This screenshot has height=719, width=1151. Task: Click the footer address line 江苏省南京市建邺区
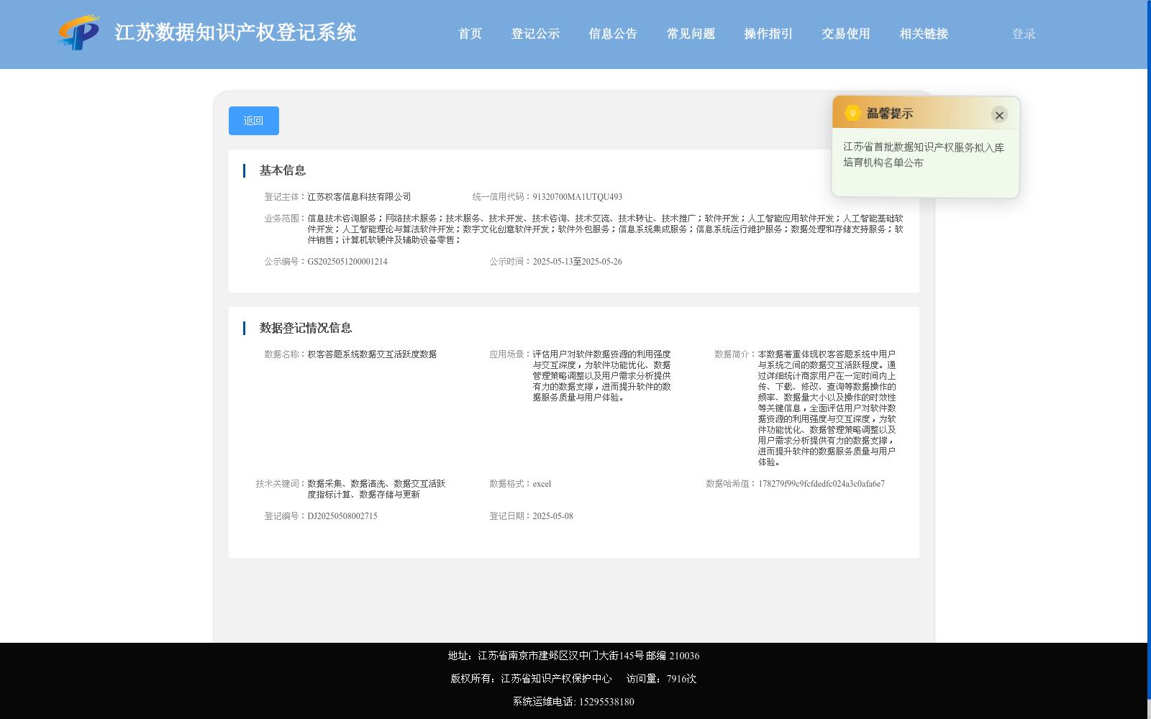point(573,656)
